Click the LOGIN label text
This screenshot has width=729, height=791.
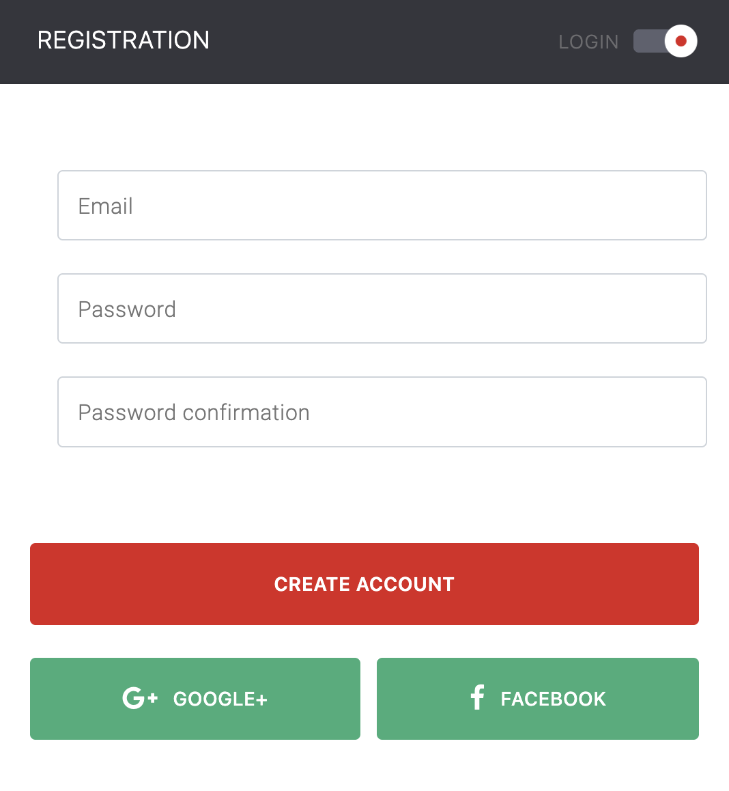[588, 42]
